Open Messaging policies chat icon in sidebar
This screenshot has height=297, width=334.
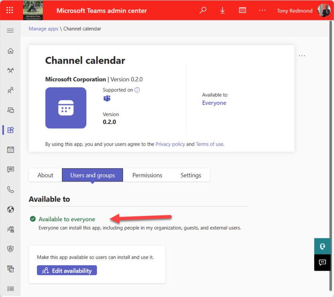[10, 169]
